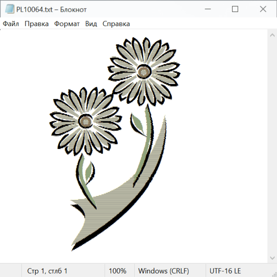
Task: Click the 100% zoom indicator
Action: (x=118, y=271)
